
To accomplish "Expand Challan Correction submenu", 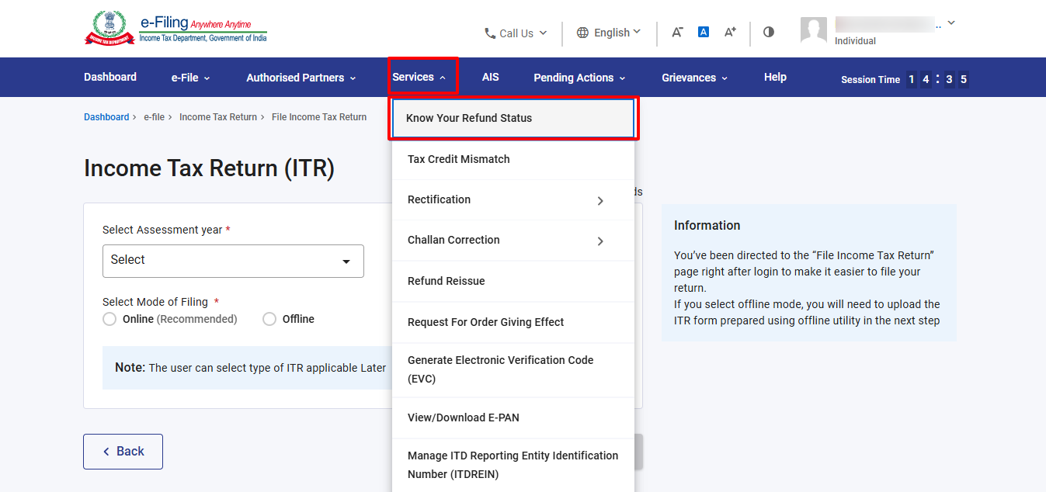I will pos(513,240).
